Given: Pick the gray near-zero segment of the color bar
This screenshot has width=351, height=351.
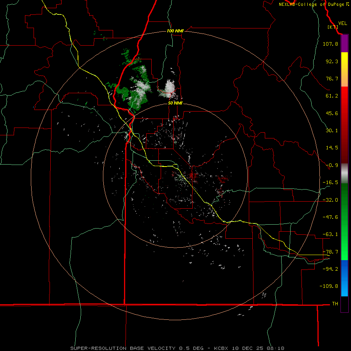Looking at the screenshot, I should pyautogui.click(x=344, y=173).
